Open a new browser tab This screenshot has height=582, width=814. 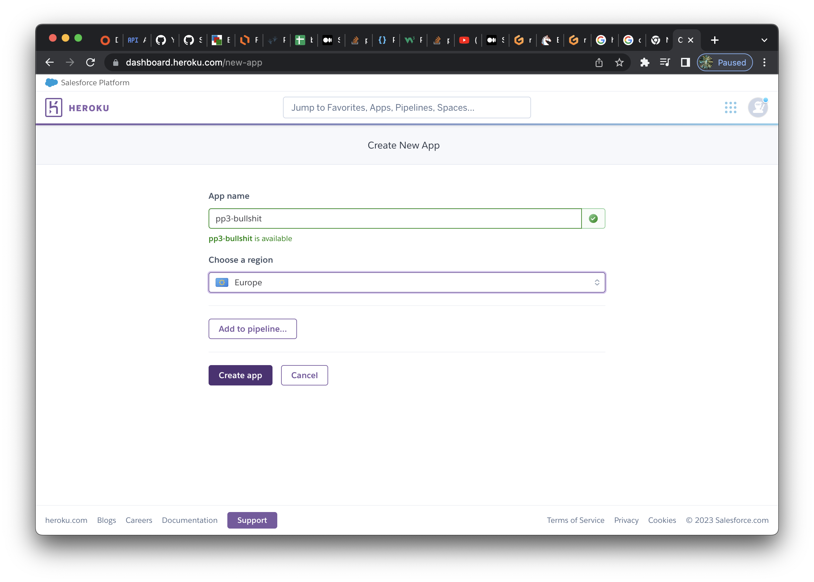[x=714, y=40]
